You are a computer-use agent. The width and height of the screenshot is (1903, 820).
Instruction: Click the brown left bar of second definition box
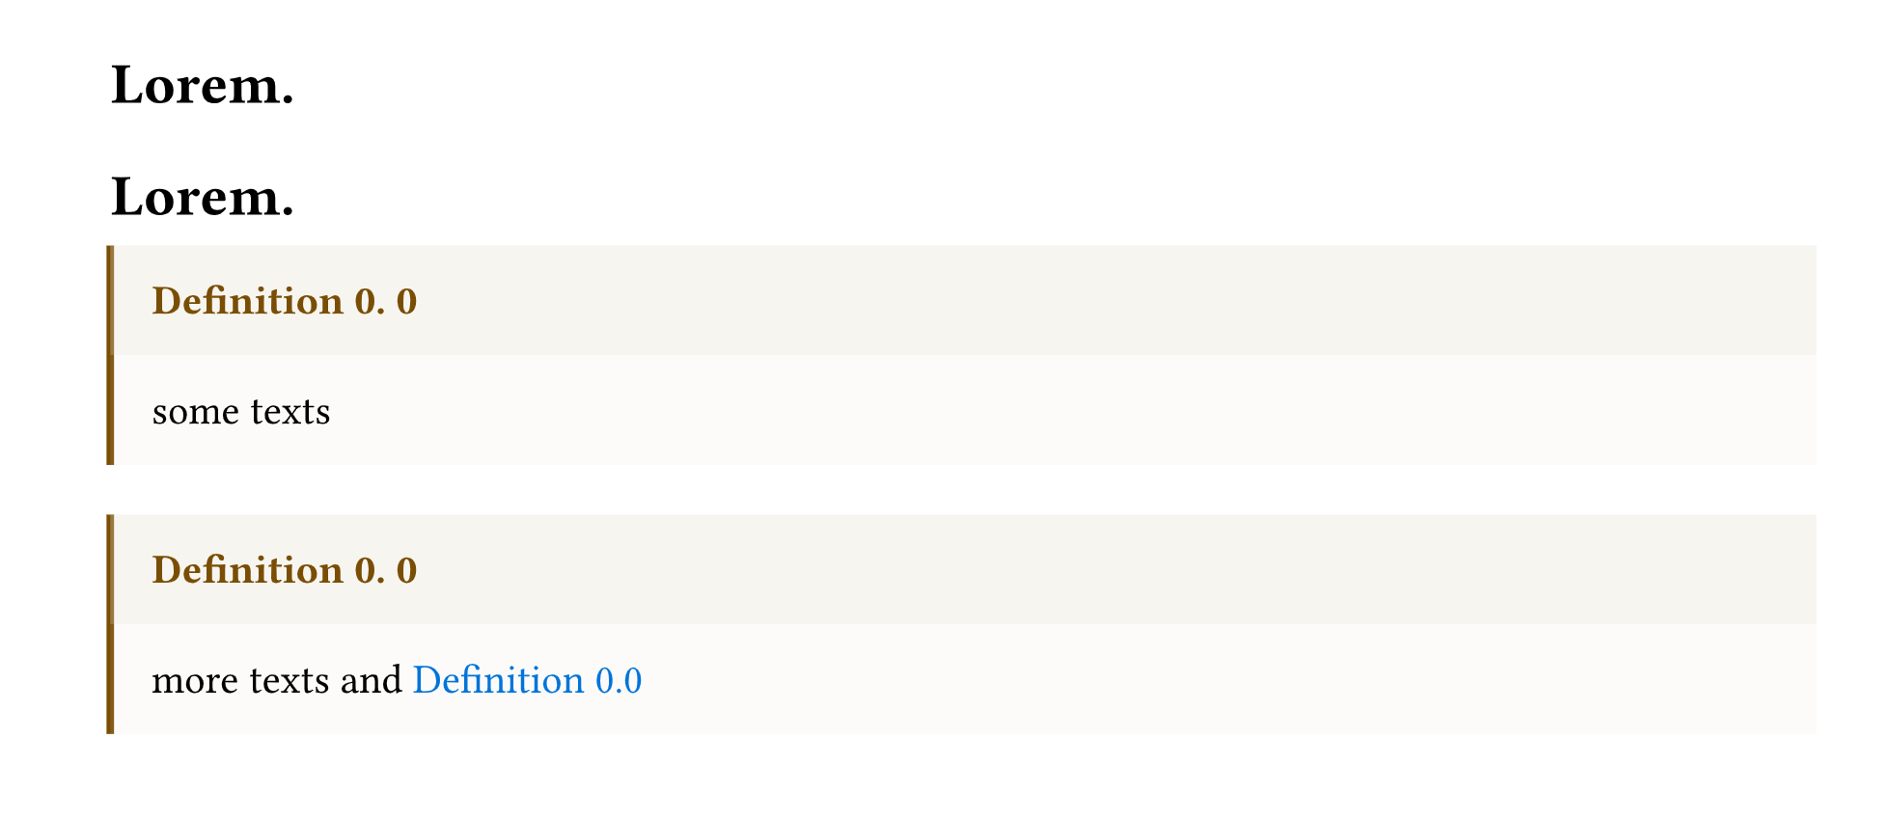coord(110,624)
